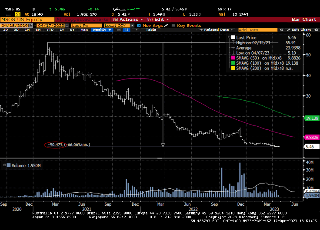Click the white 5.46 axis price label
The height and width of the screenshot is (230, 320).
tap(312, 147)
